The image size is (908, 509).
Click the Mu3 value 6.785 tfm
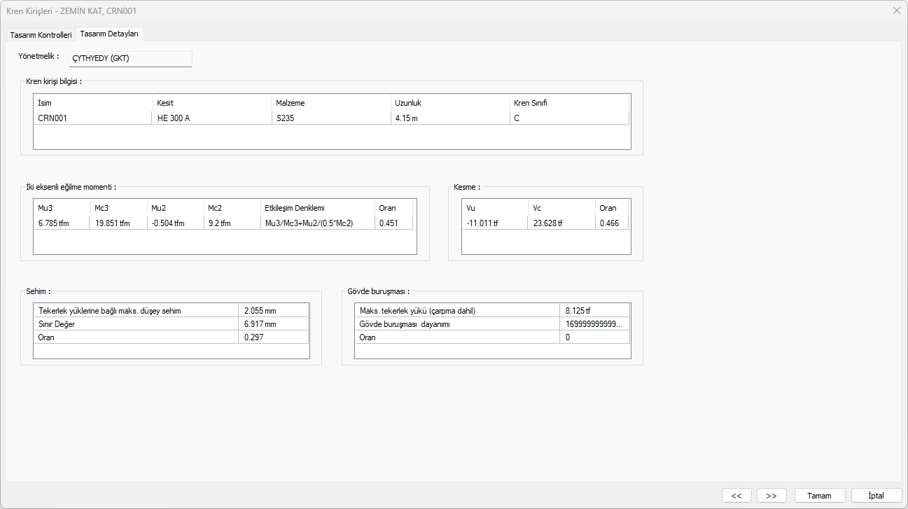tap(62, 223)
